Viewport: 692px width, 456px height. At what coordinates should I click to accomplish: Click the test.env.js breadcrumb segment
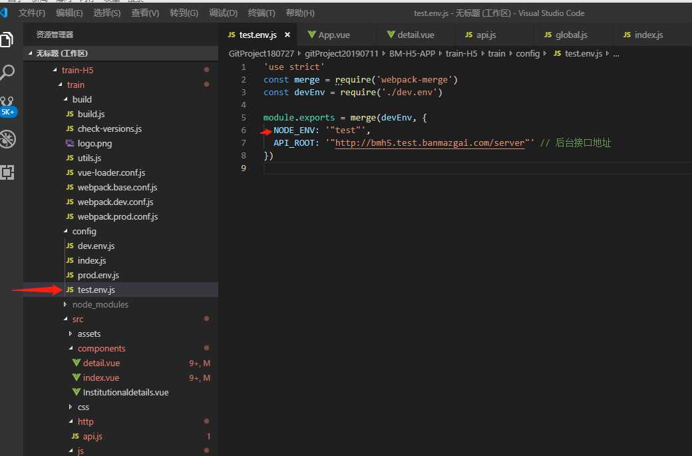point(578,53)
